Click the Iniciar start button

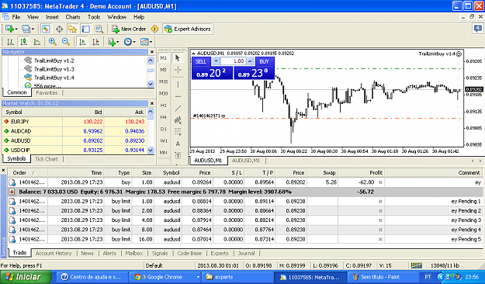[x=26, y=277]
